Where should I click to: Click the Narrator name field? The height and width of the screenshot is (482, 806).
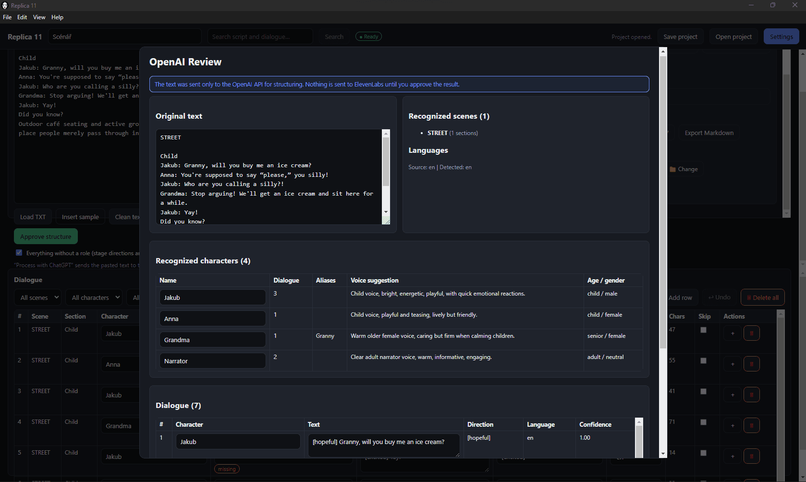tap(212, 361)
